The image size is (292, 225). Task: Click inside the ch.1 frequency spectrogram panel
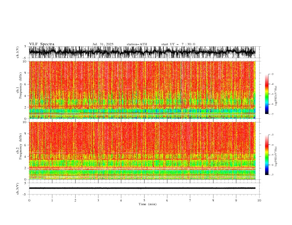142,90
